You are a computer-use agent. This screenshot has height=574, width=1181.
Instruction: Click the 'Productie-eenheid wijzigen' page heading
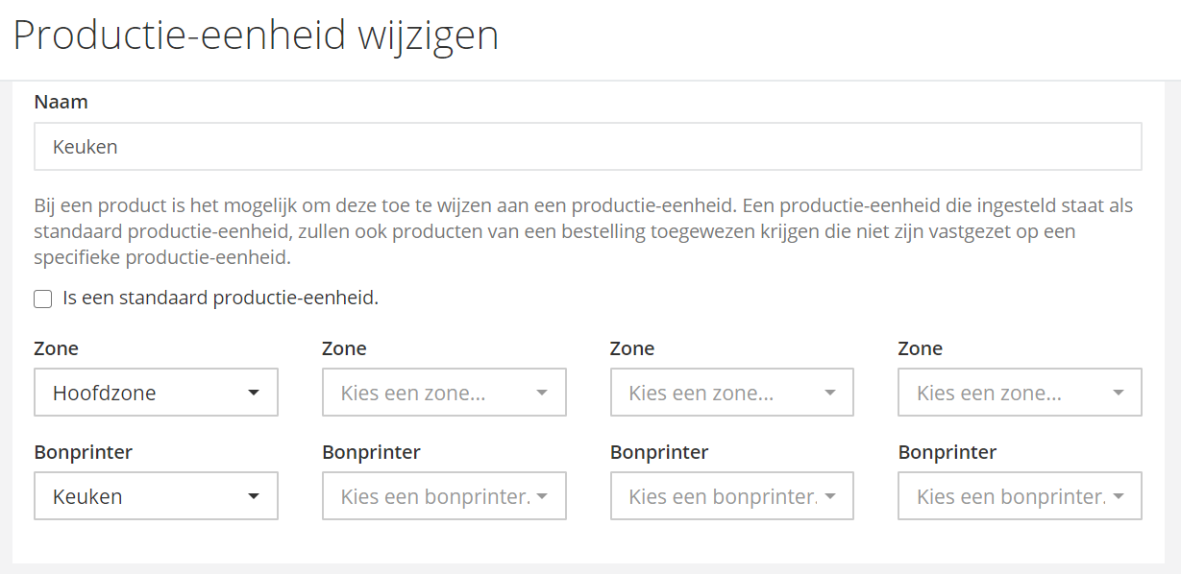tap(256, 36)
